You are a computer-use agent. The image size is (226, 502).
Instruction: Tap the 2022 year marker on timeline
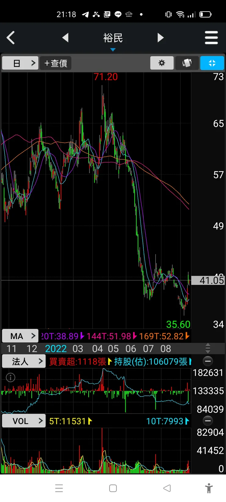(56, 349)
